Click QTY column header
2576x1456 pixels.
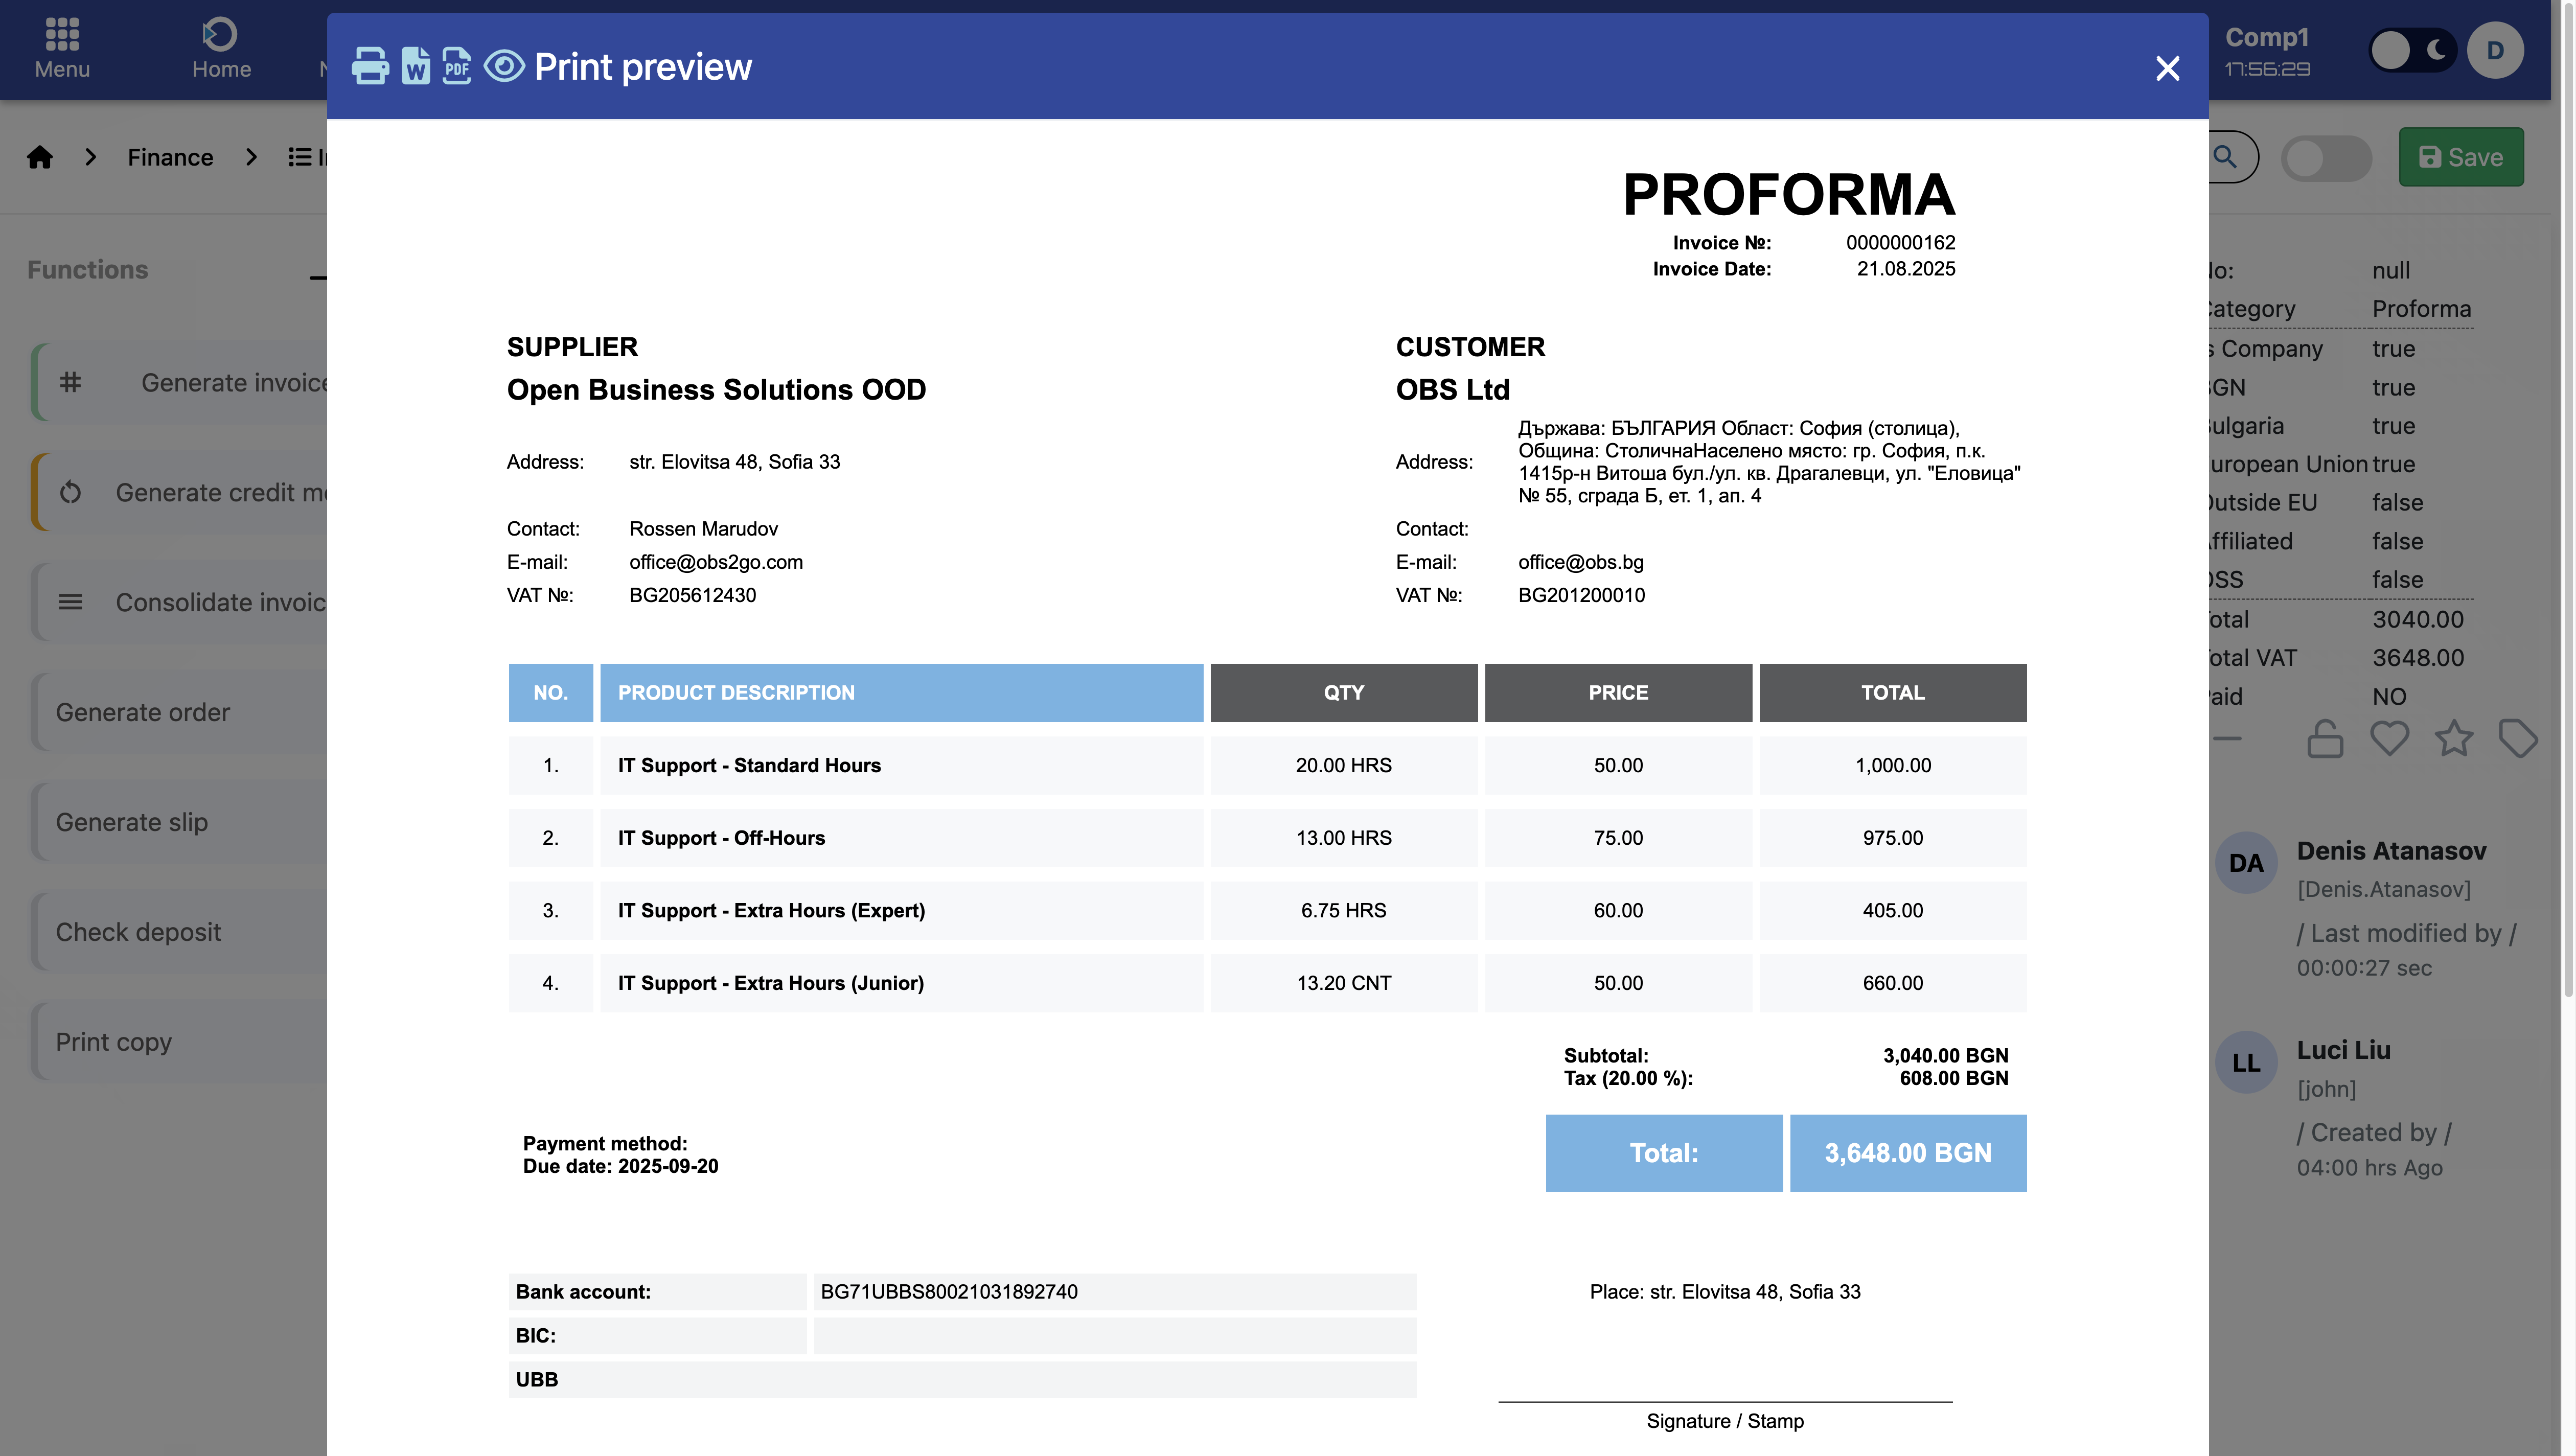pos(1343,693)
